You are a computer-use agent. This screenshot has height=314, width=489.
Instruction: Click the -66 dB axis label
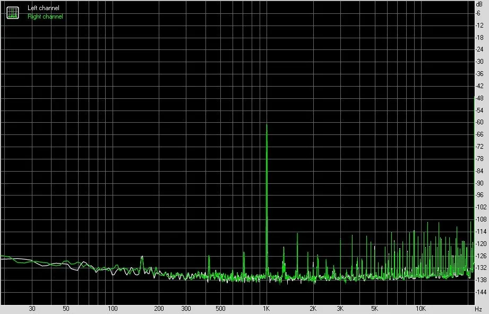pos(479,134)
